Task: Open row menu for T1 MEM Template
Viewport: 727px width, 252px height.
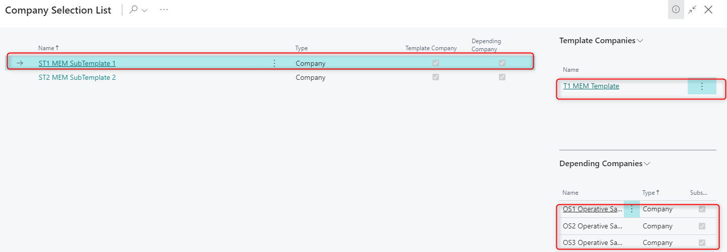Action: coord(702,86)
